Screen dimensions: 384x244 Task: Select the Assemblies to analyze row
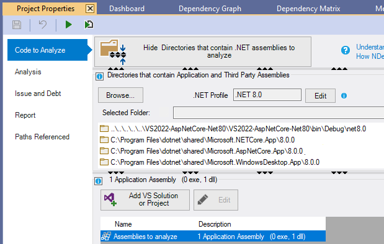[x=213, y=237]
